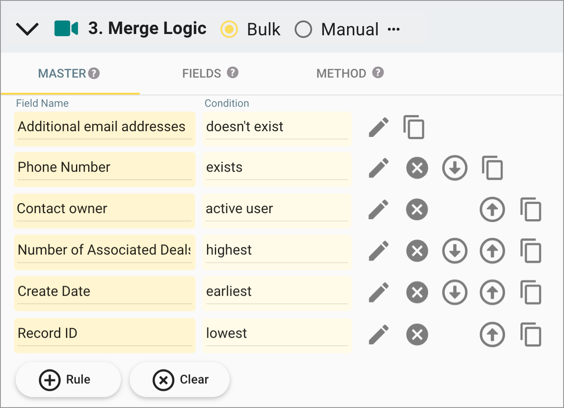Edit the Number of Associated Deals rule
This screenshot has height=408, width=564.
coord(379,251)
